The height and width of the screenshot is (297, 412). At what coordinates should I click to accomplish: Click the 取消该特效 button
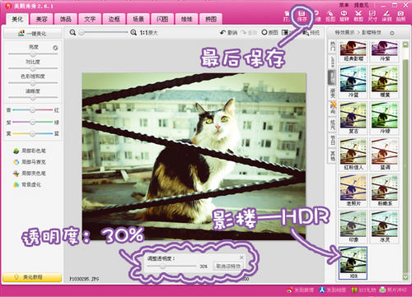pos(228,266)
